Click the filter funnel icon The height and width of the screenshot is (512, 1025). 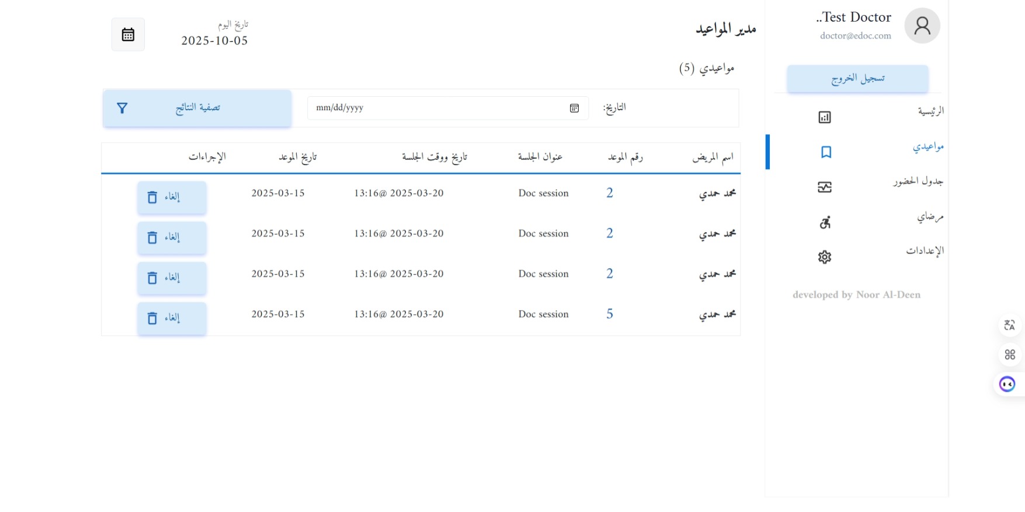[122, 108]
